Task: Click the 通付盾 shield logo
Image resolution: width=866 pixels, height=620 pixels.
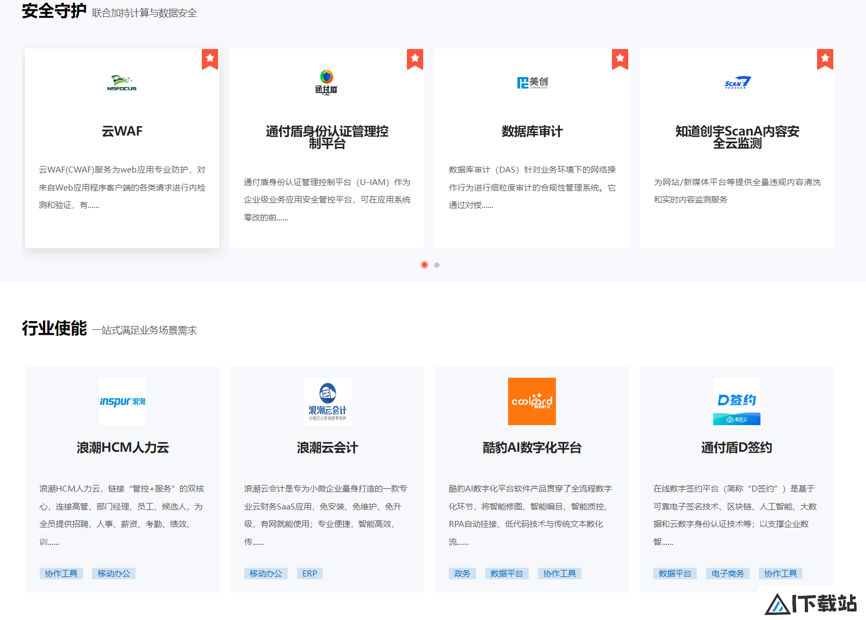Action: click(x=326, y=83)
